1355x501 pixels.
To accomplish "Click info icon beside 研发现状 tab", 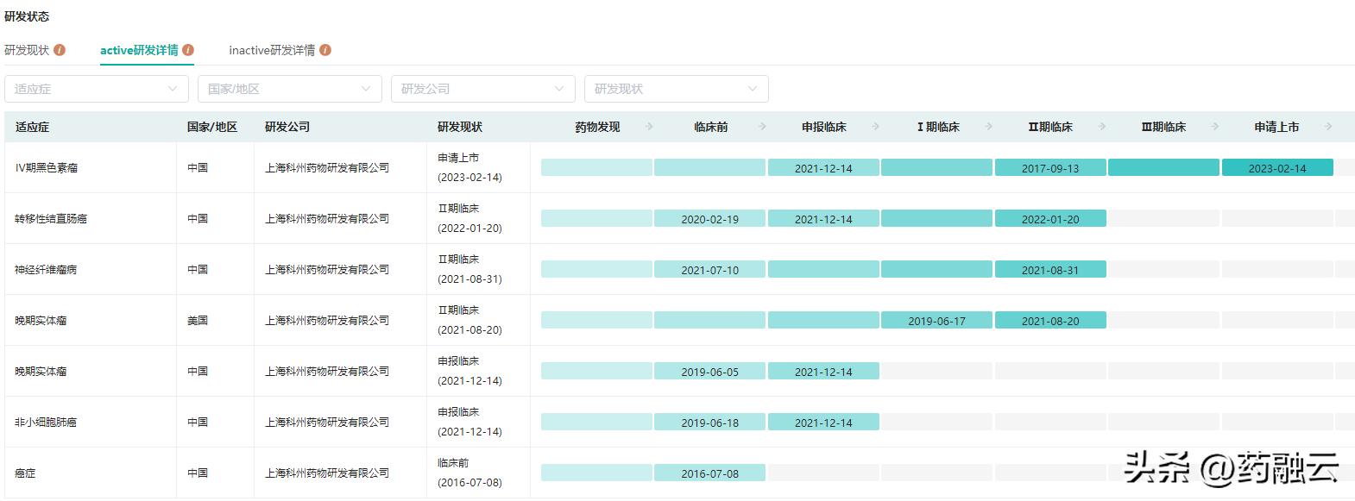I will coord(60,50).
